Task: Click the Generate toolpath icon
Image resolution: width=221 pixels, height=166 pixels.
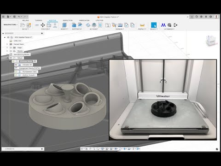Action: 88,25
